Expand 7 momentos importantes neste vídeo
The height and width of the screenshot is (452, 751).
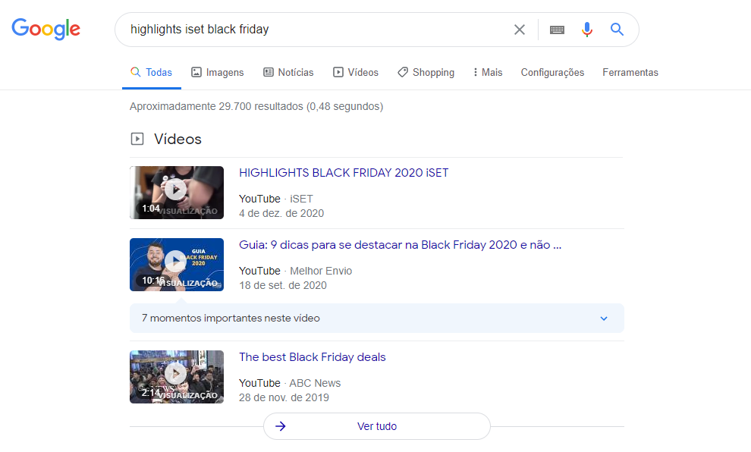click(377, 318)
